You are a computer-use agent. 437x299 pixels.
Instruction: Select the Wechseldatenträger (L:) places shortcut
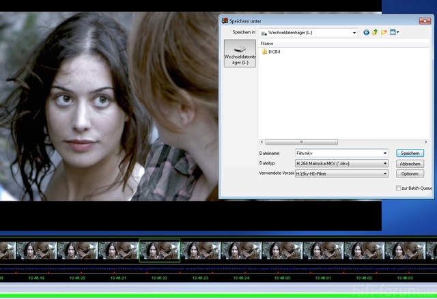tap(240, 53)
